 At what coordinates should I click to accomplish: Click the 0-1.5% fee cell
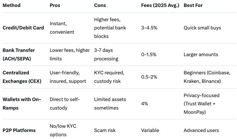tap(149, 54)
